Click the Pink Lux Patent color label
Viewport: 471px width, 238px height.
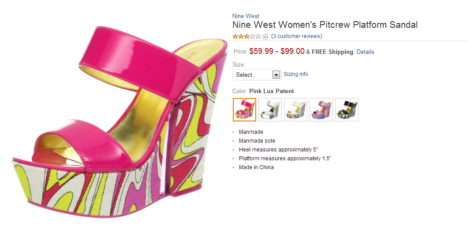pyautogui.click(x=271, y=91)
